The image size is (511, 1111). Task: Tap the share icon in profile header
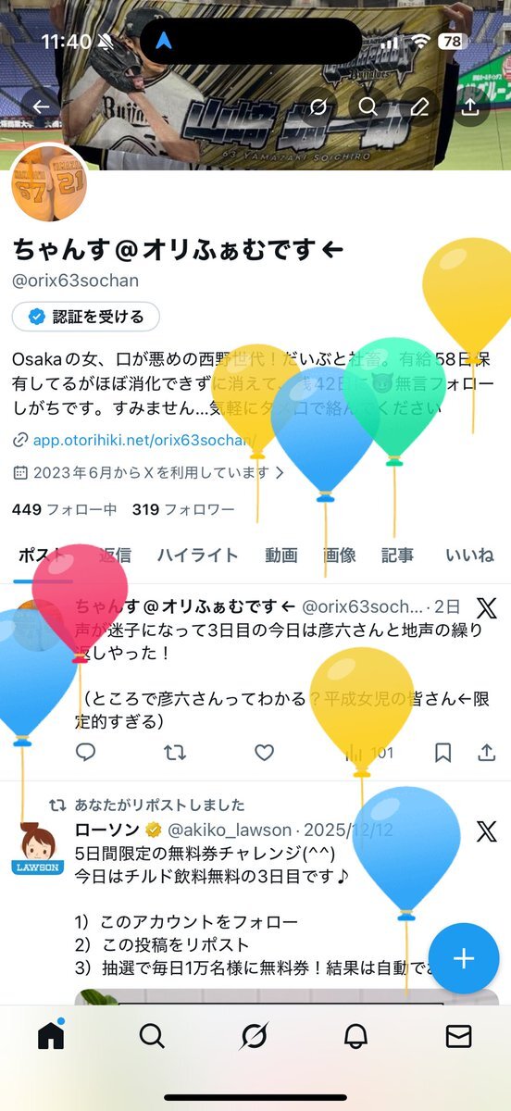coord(470,106)
